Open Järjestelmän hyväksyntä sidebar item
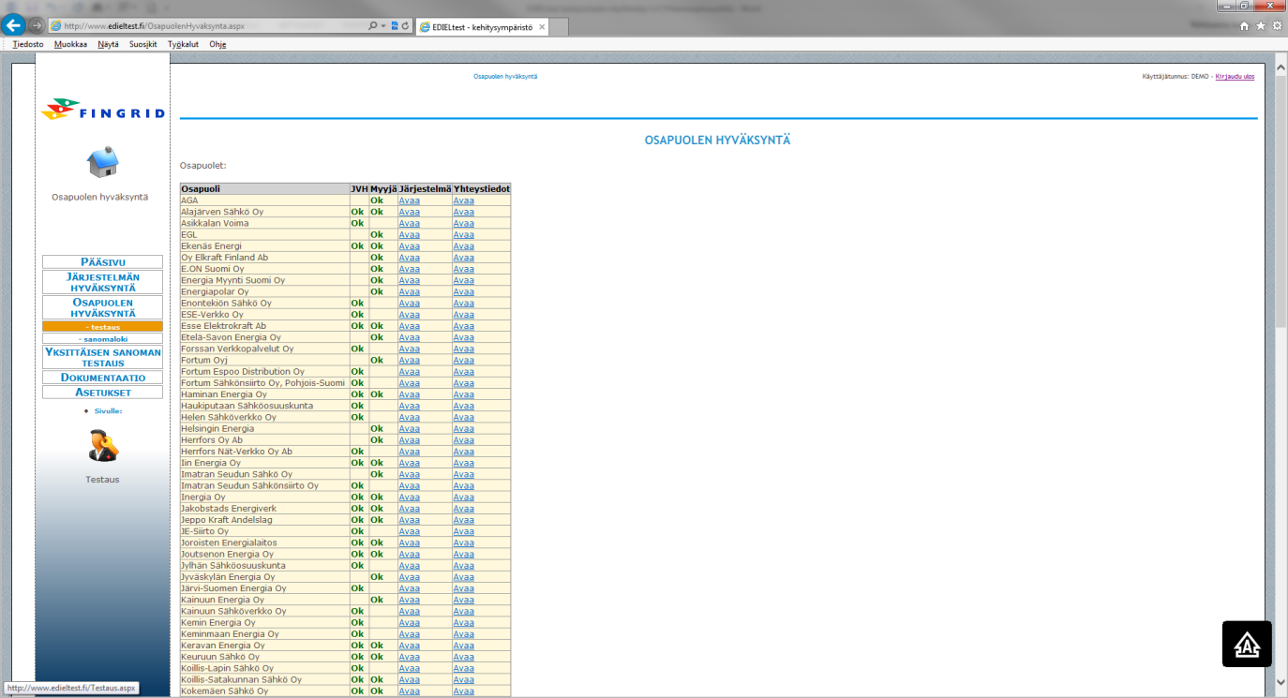Image resolution: width=1288 pixels, height=698 pixels. pyautogui.click(x=102, y=282)
